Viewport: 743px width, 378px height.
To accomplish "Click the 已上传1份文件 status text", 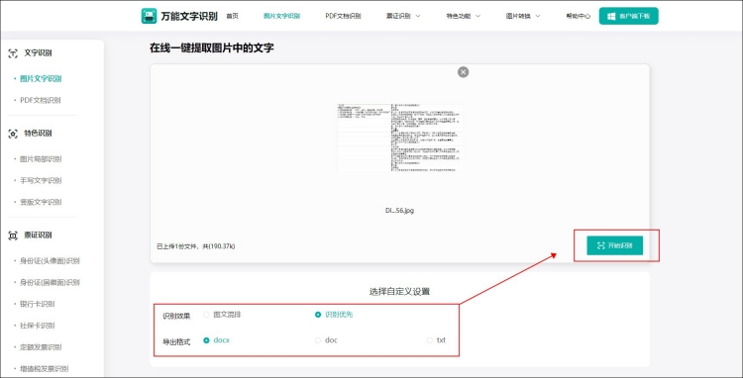I will click(196, 246).
